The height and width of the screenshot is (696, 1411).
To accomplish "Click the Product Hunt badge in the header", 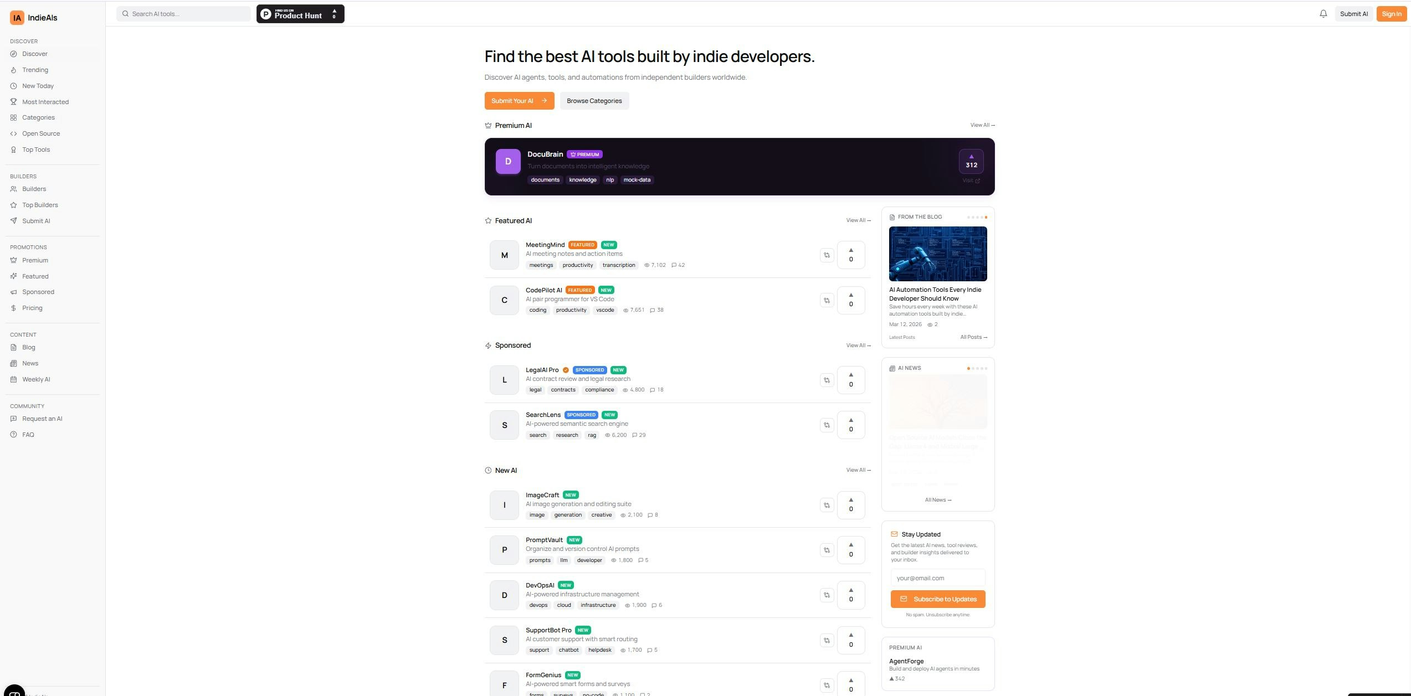I will pyautogui.click(x=299, y=13).
